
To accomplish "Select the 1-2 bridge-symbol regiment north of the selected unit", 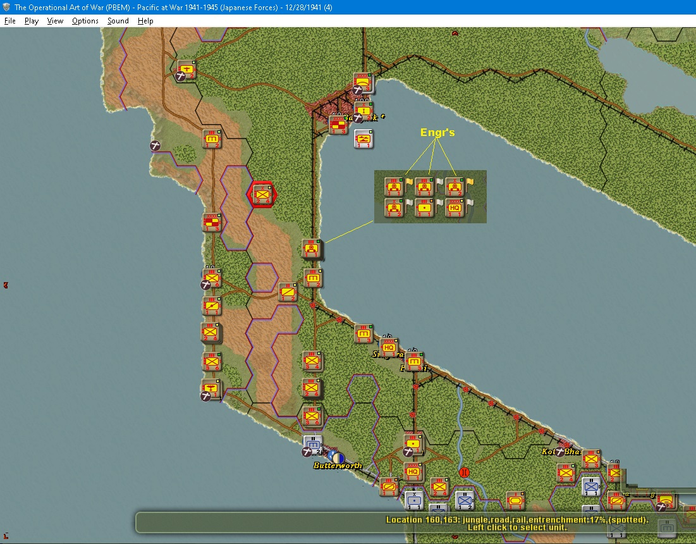I will pyautogui.click(x=212, y=139).
